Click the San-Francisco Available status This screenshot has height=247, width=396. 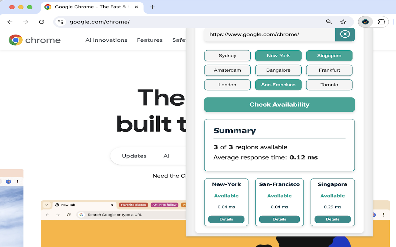coord(279,196)
